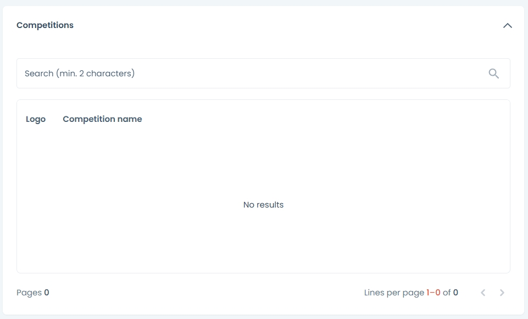
Task: Click the search placeholder text "Search (min. 2 characters)"
Action: (x=80, y=74)
